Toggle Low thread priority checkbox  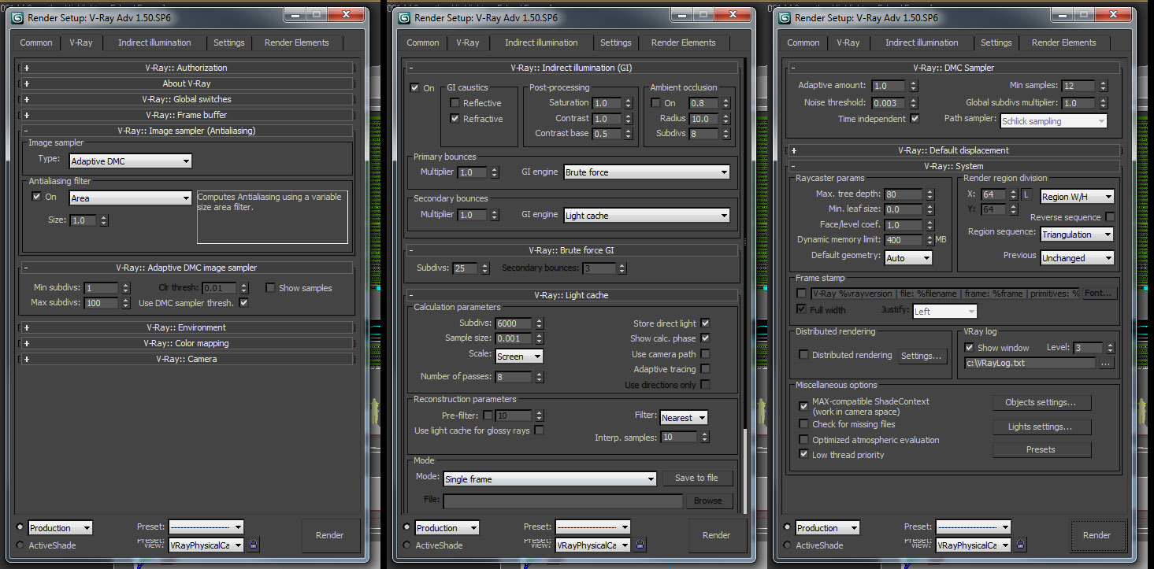(803, 455)
